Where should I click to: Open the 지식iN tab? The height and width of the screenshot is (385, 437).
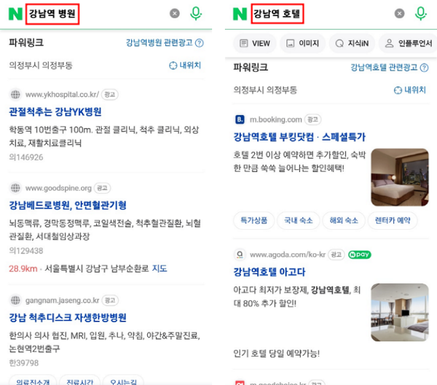pyautogui.click(x=352, y=44)
